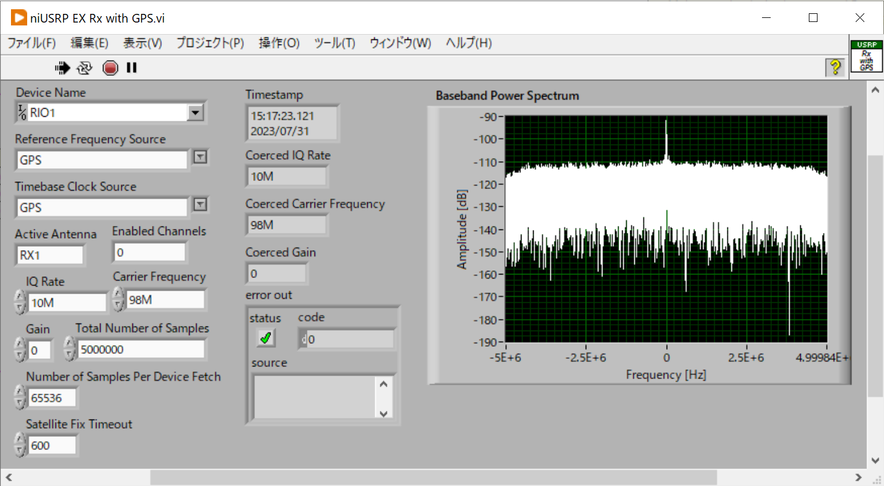Click the Carrier Frequency 98M input
The image size is (884, 486).
(x=165, y=299)
